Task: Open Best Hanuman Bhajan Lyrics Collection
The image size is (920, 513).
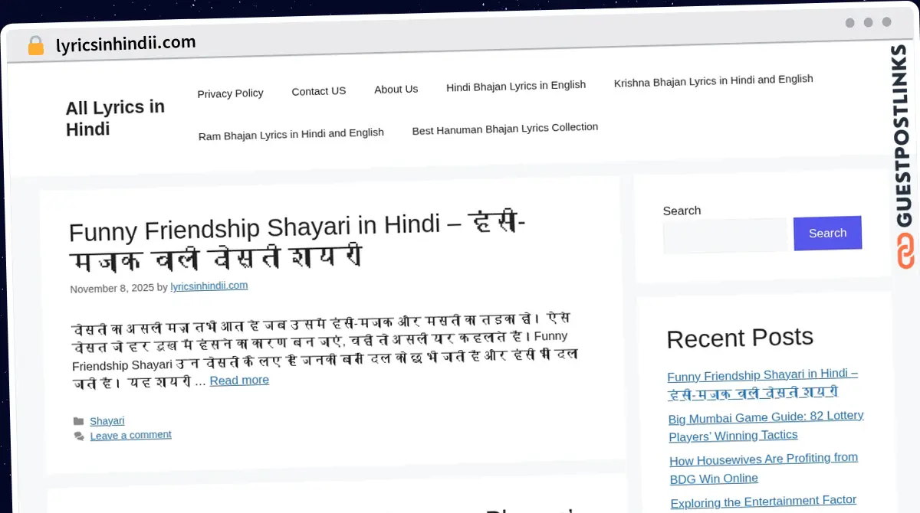Action: pos(504,127)
